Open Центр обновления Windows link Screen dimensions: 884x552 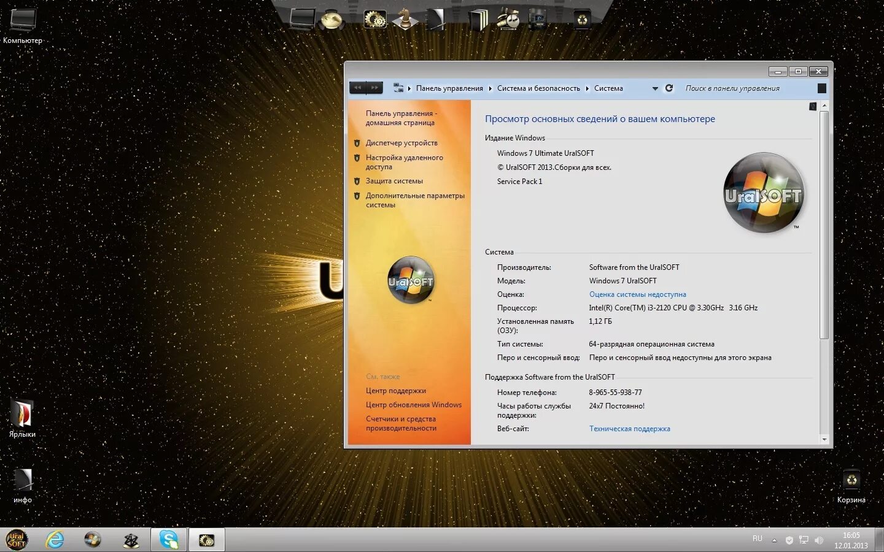click(x=414, y=405)
